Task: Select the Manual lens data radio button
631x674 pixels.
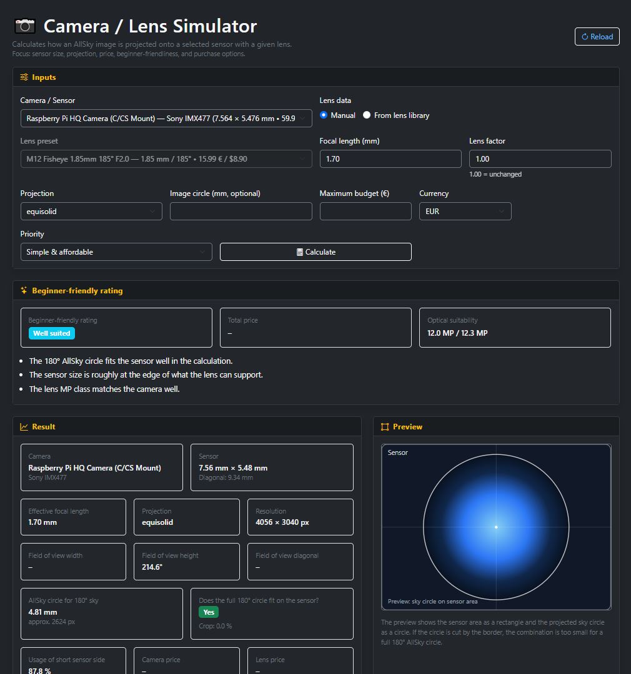Action: tap(324, 115)
